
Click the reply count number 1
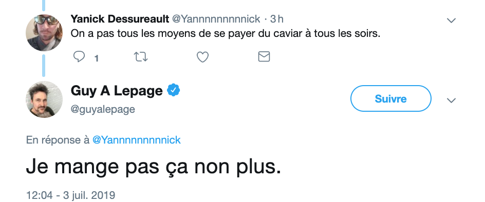pyautogui.click(x=97, y=58)
